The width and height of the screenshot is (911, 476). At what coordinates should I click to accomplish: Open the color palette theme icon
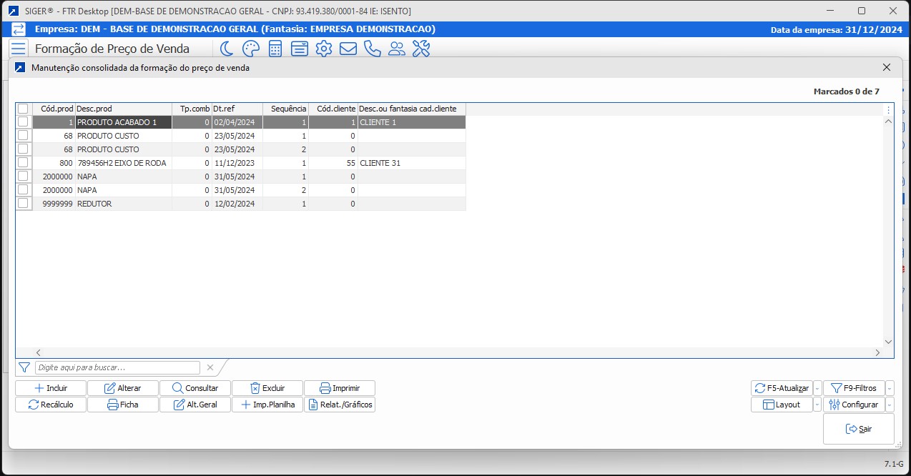click(250, 49)
